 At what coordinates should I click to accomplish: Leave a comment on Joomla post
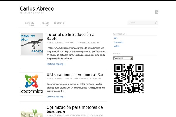pyautogui.click(x=93, y=79)
